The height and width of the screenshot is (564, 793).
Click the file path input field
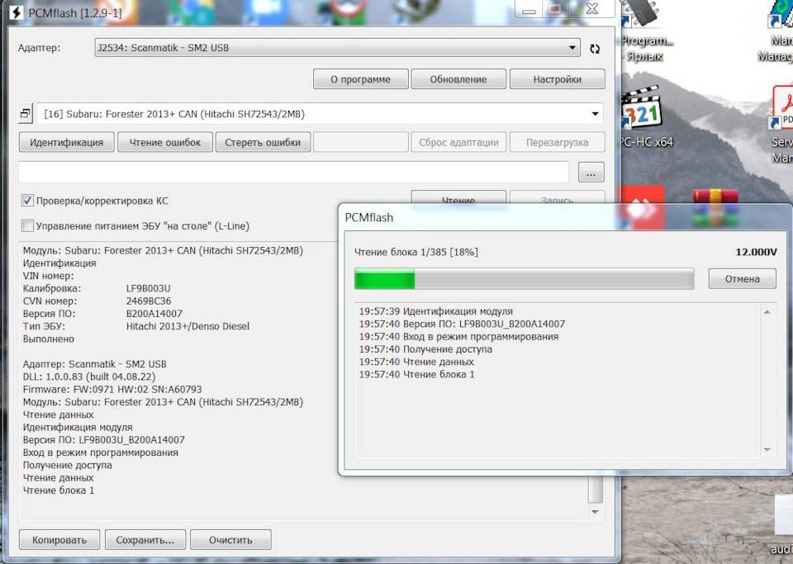point(294,173)
